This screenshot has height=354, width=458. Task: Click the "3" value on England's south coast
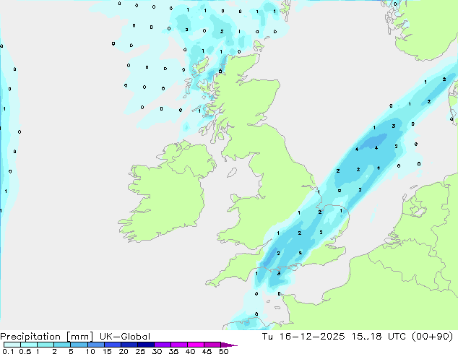[x=279, y=274]
